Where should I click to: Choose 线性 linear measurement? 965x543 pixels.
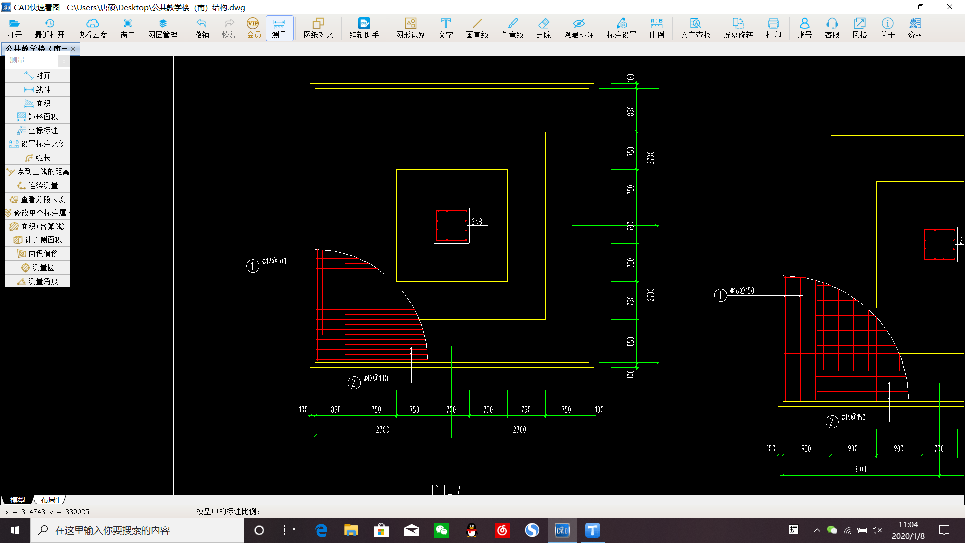(x=38, y=89)
